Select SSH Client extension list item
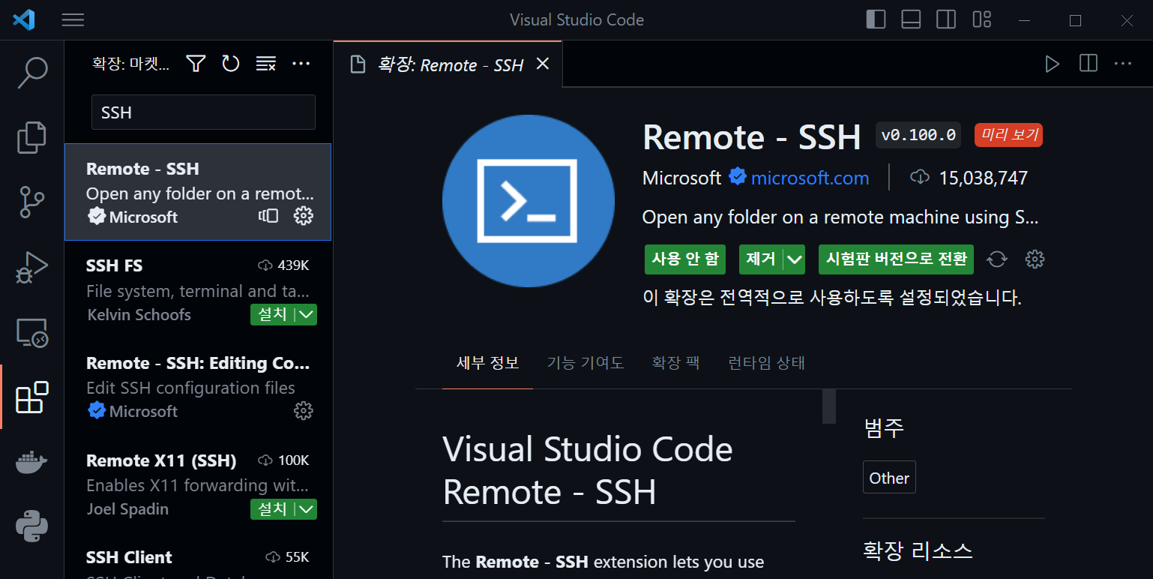This screenshot has height=579, width=1153. [x=198, y=556]
